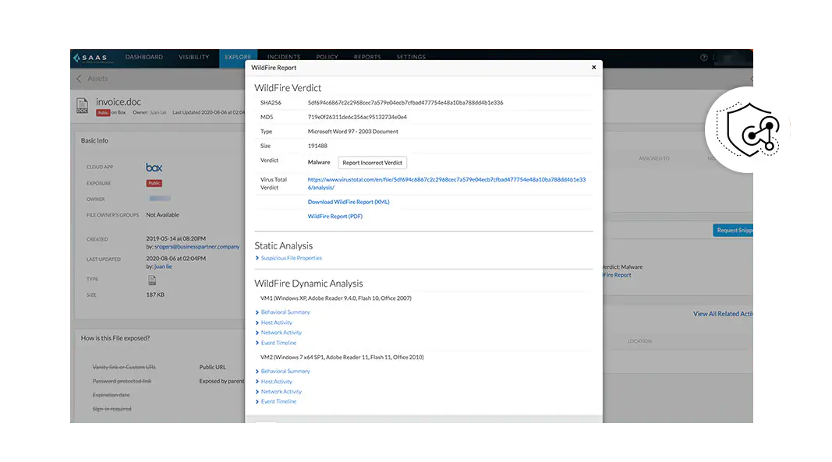Click the help question mark icon

point(703,58)
